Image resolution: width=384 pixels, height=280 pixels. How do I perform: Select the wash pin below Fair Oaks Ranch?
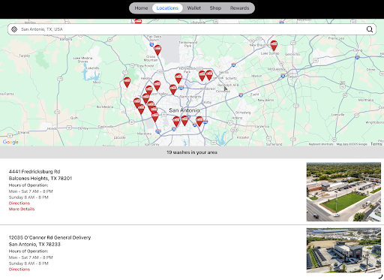(x=157, y=50)
